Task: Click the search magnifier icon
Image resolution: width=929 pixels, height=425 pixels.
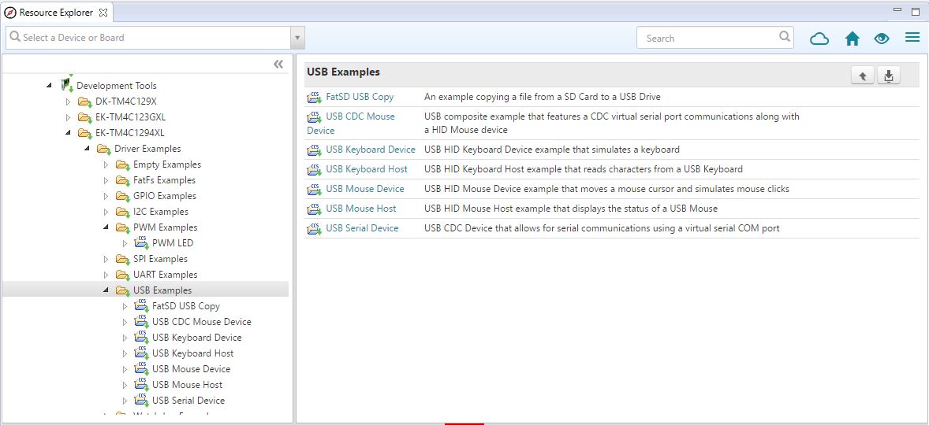Action: click(785, 36)
